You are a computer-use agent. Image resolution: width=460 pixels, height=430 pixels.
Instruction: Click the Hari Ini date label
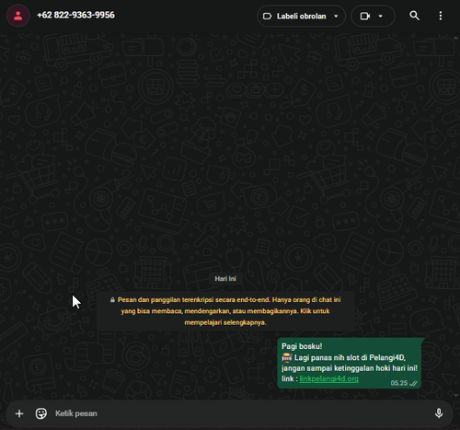pos(225,279)
